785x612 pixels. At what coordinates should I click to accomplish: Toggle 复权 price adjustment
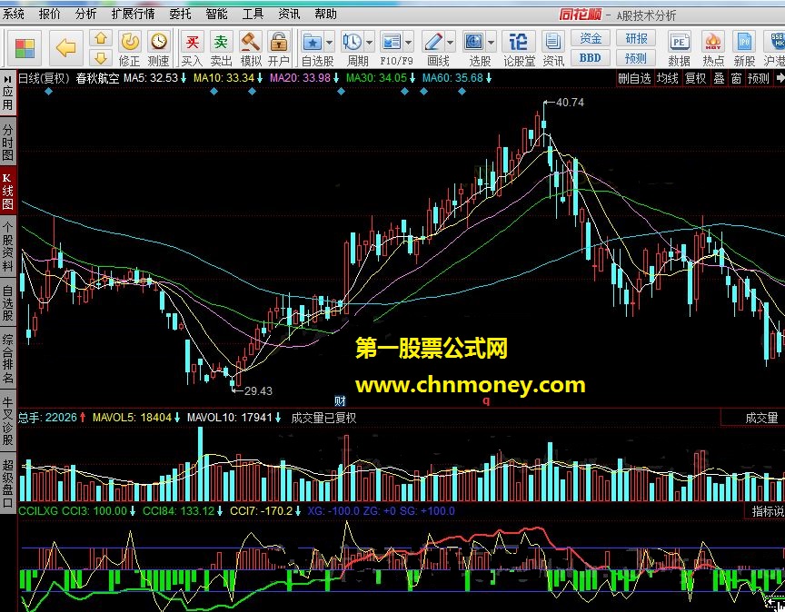click(695, 78)
